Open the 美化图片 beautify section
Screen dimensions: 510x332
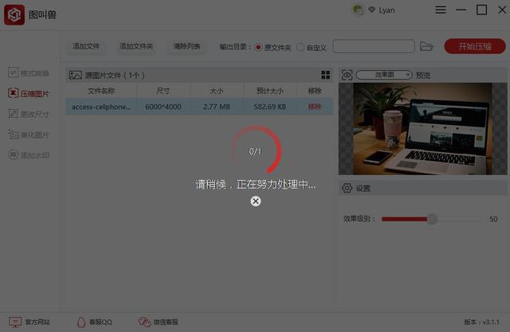pyautogui.click(x=29, y=135)
